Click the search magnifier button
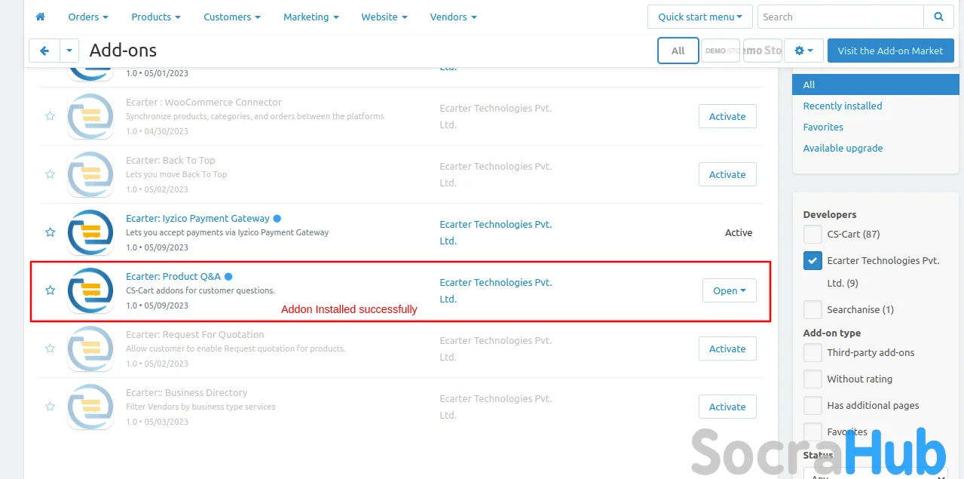This screenshot has height=479, width=964. coord(938,17)
